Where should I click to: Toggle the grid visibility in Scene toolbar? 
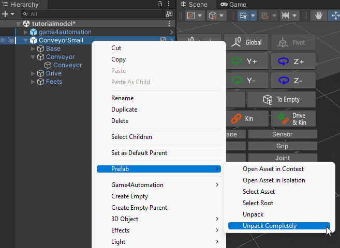(x=243, y=16)
